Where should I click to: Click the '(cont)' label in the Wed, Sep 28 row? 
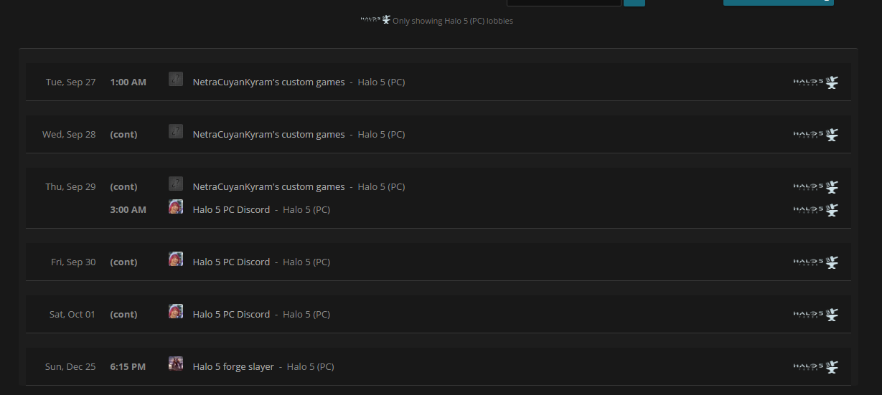pyautogui.click(x=123, y=135)
